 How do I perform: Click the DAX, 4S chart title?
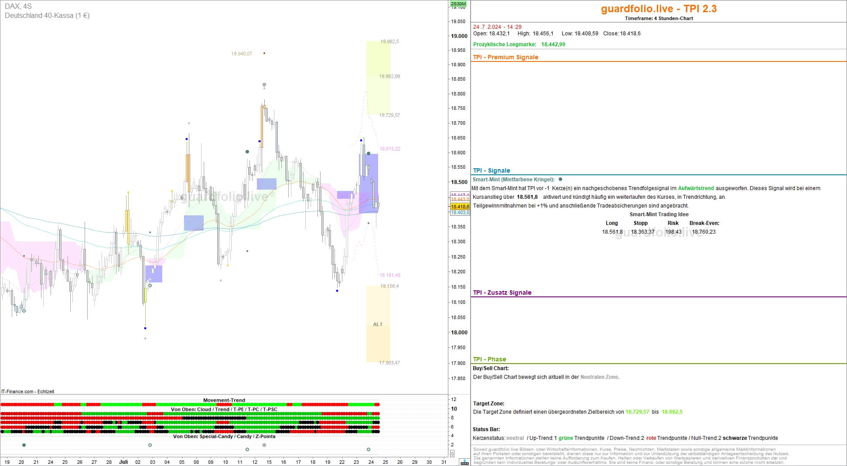(18, 6)
